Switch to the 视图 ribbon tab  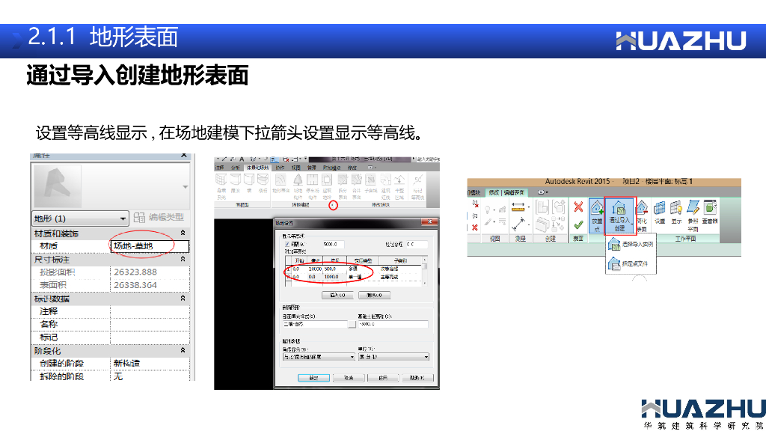tap(296, 168)
